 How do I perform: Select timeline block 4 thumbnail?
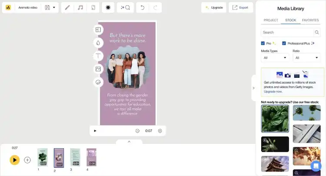click(x=91, y=157)
